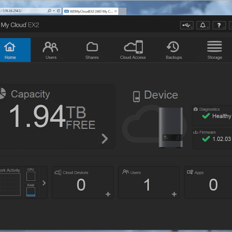Click the browser refresh button
The height and width of the screenshot is (232, 232).
[x=58, y=11]
